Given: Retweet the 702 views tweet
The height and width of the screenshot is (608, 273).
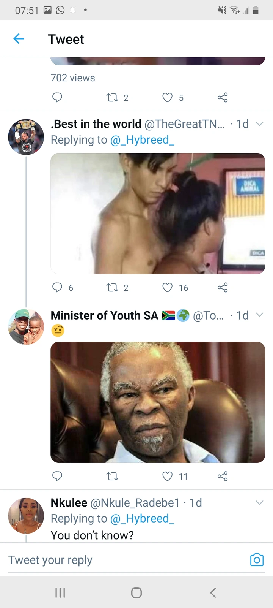Looking at the screenshot, I should point(113,98).
